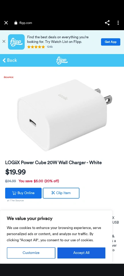This screenshot has width=124, height=276.
Task: Tap the Flipp app icon in the banner
Action: point(16,42)
